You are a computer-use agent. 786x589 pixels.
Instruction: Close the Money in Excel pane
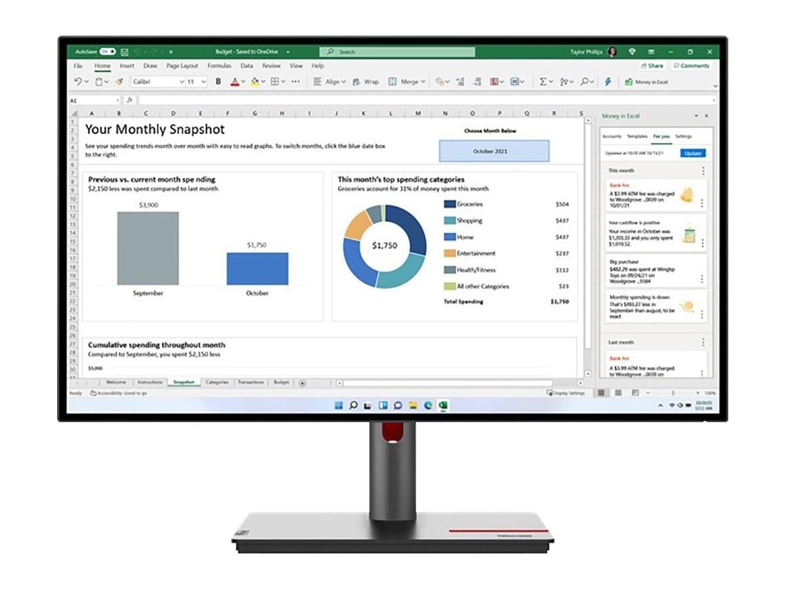[706, 115]
